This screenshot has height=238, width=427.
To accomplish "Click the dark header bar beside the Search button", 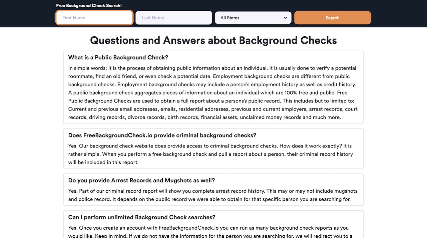I will [397, 13].
